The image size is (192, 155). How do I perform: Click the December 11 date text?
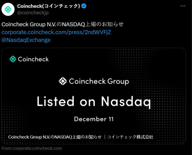[94, 119]
